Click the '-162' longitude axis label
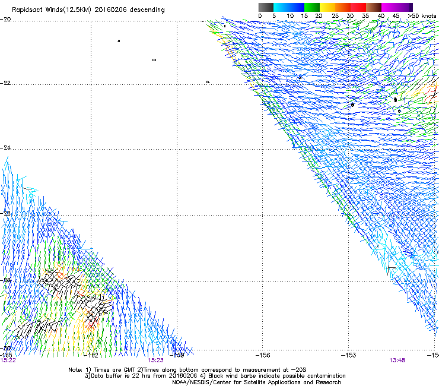 [x=91, y=356]
